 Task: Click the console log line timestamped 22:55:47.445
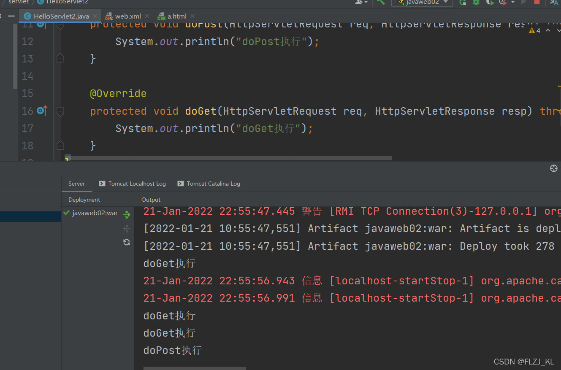point(352,211)
